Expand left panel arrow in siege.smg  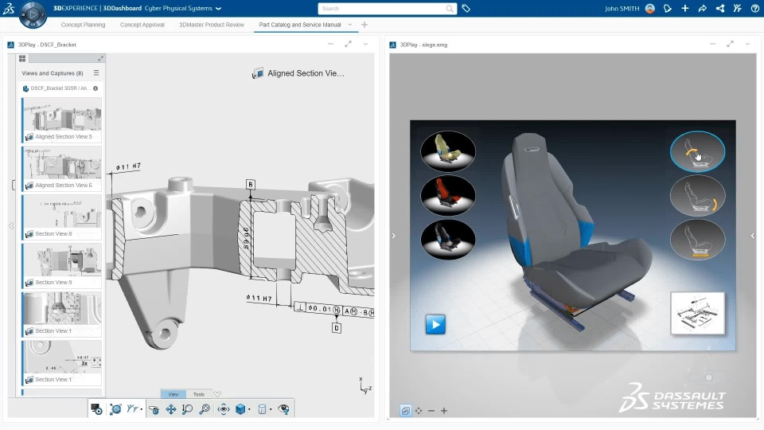point(394,236)
